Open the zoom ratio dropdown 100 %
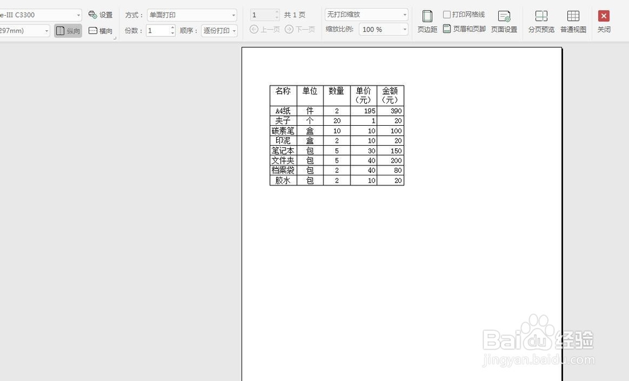 point(384,30)
